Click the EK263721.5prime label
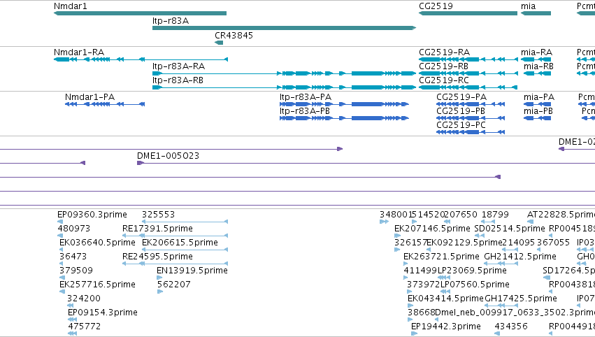The height and width of the screenshot is (337, 595). 442,257
